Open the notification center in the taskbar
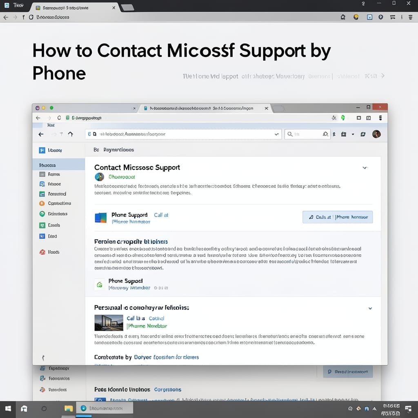 coord(408,408)
